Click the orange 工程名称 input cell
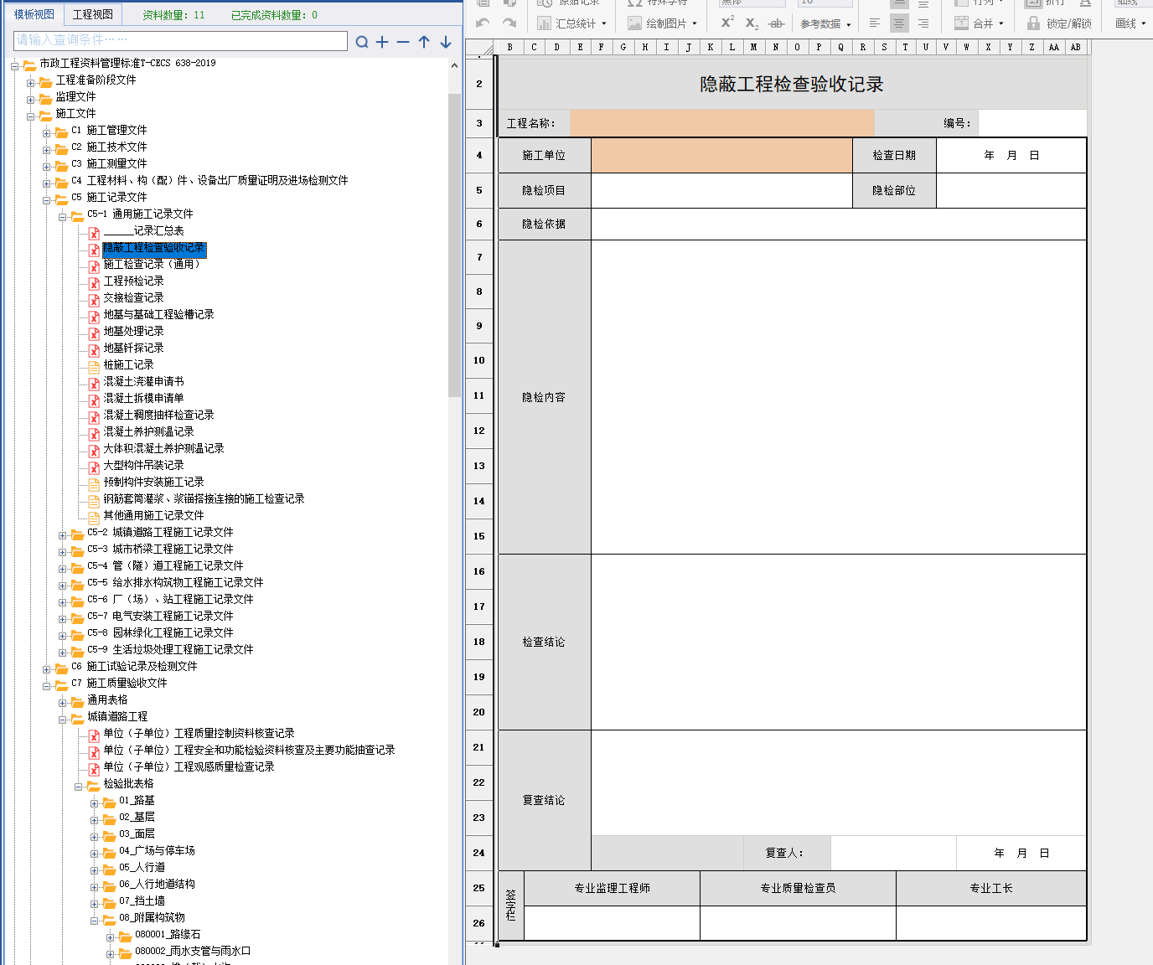Viewport: 1153px width, 965px height. [x=721, y=123]
